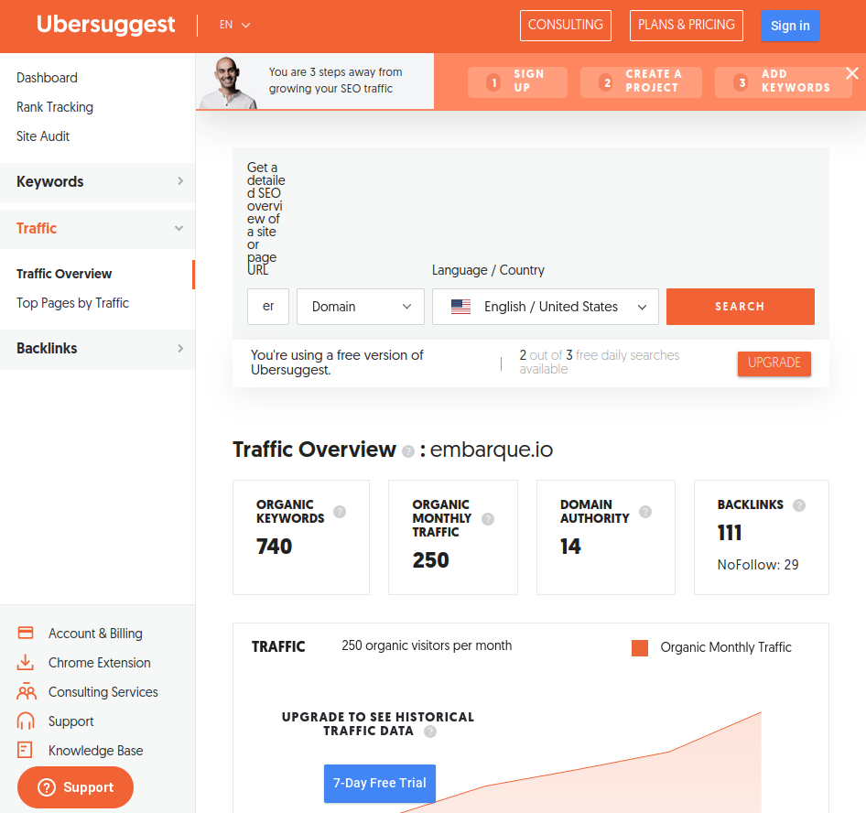
Task: Select Traffic Overview
Action: coord(64,274)
